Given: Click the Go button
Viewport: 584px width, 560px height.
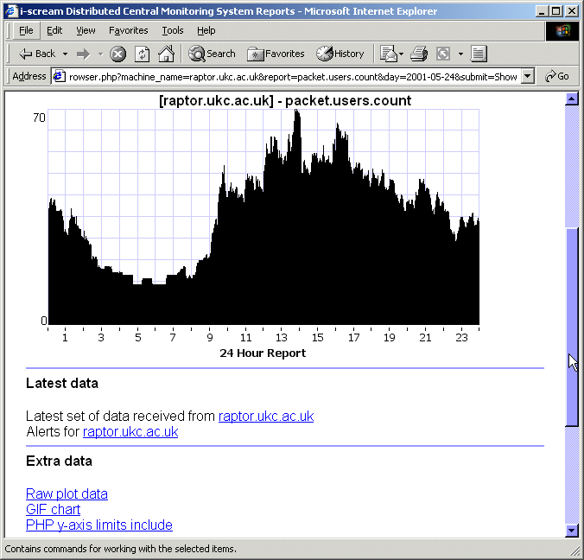Looking at the screenshot, I should 557,76.
